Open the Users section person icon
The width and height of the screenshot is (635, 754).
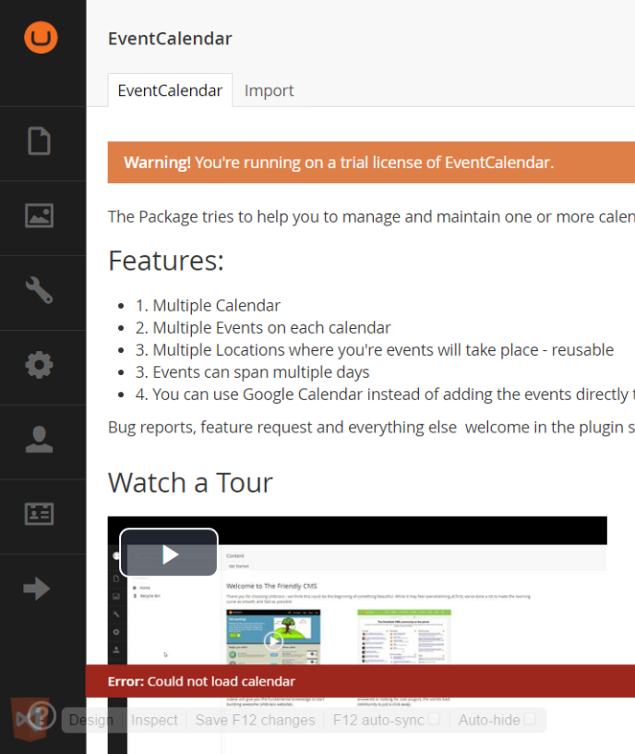tap(39, 440)
